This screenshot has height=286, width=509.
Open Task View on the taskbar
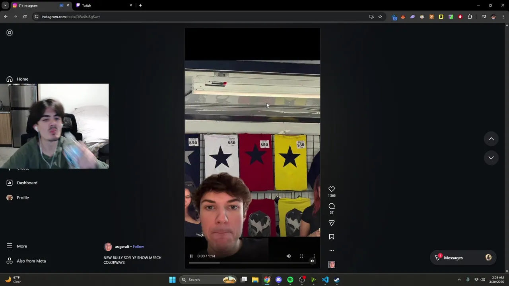pyautogui.click(x=244, y=280)
